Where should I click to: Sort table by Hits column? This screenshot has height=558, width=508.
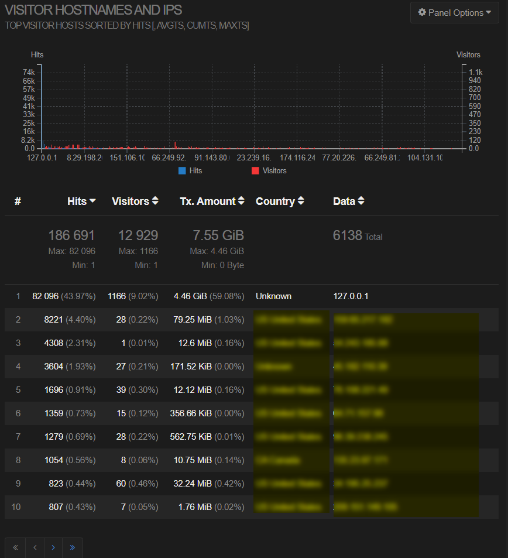81,201
